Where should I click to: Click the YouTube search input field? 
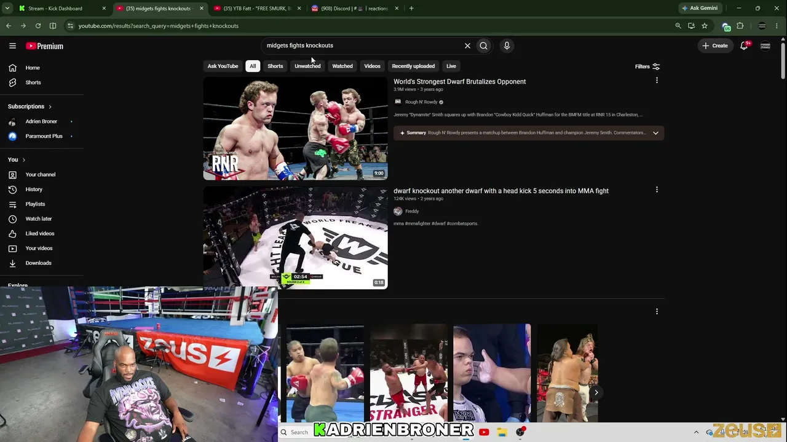[363, 45]
